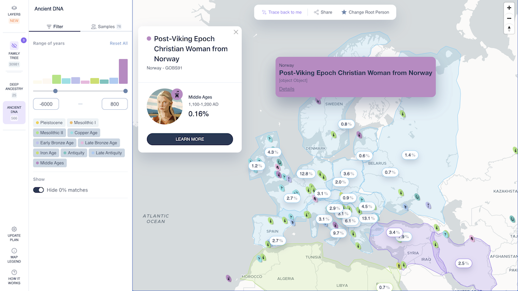Select the Deep Ancestry layer
The width and height of the screenshot is (518, 291).
[x=14, y=90]
